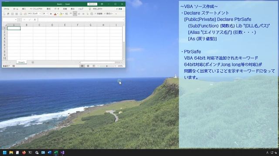279x156 pixels.
Task: Click zoom in plus button
Action: pyautogui.click(x=115, y=66)
